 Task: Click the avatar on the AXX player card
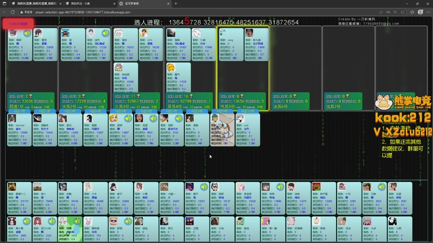tap(143, 33)
